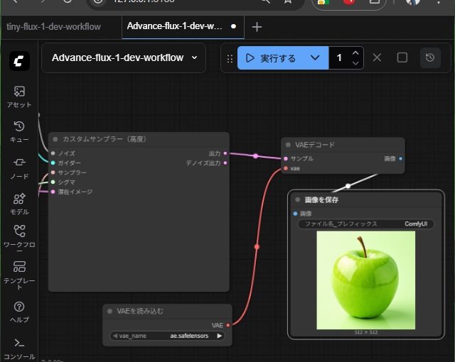Click the batch count field showing 1
Screen dimensions: 455x362
340,58
